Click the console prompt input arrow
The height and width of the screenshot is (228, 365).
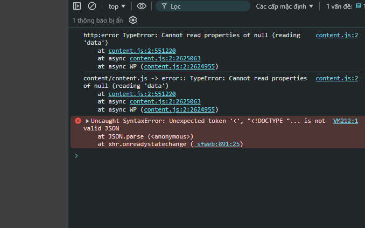tap(76, 156)
